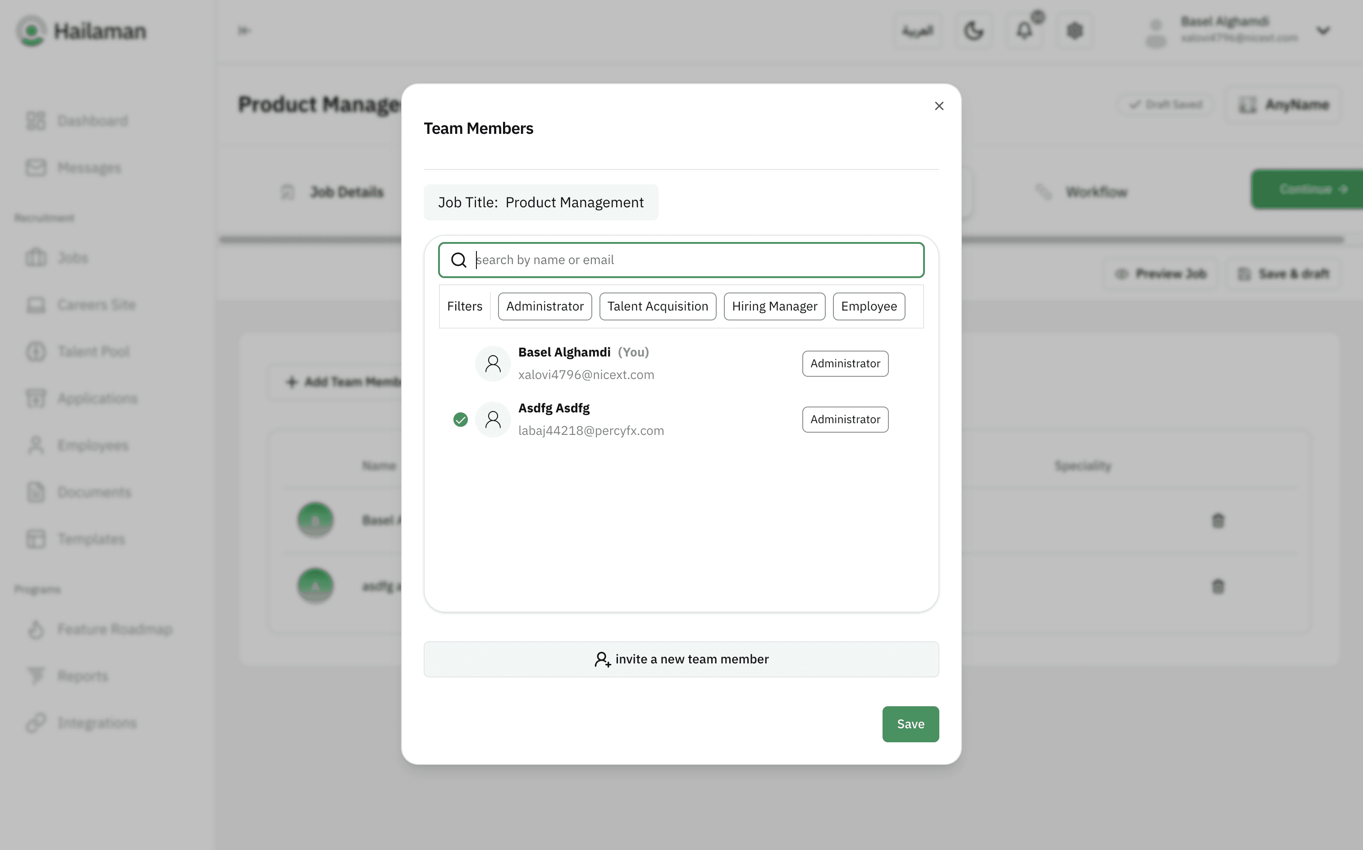Click the search magnifier icon
The width and height of the screenshot is (1363, 850).
pyautogui.click(x=459, y=260)
